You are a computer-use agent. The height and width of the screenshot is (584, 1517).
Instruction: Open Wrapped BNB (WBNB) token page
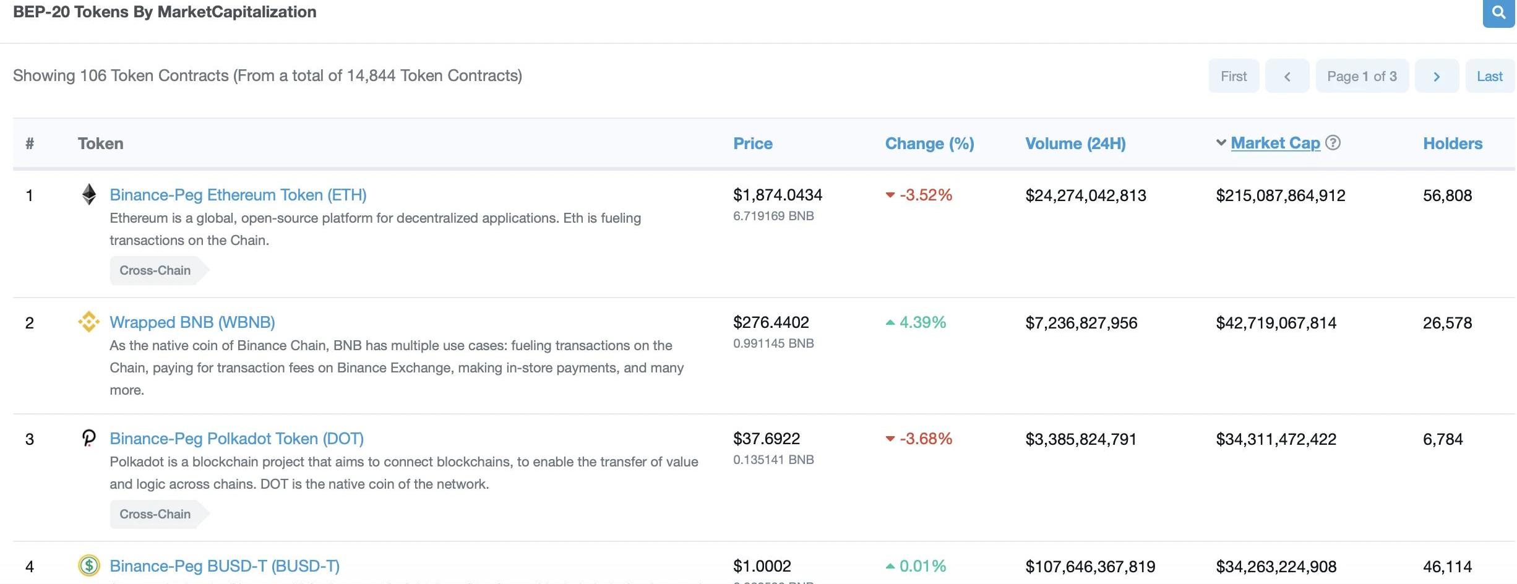[x=192, y=322]
